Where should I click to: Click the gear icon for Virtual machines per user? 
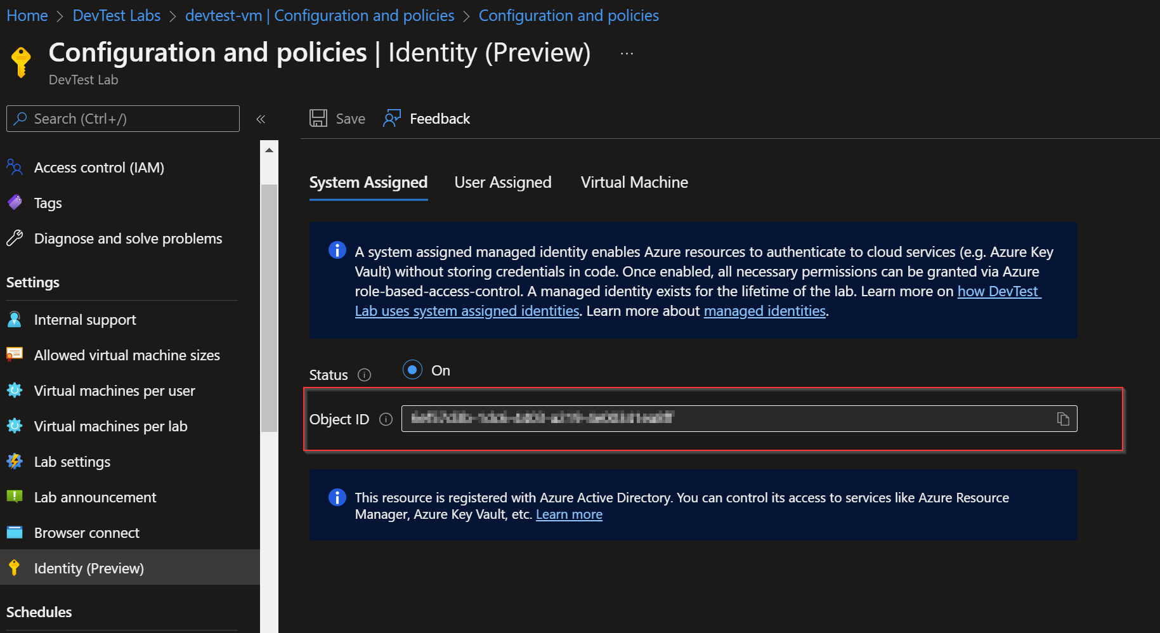tap(15, 391)
